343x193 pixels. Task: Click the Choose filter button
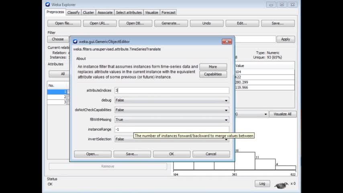(x=58, y=39)
